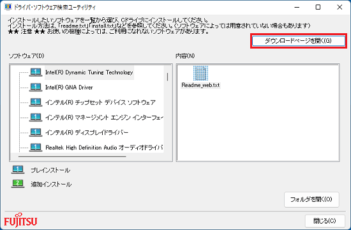Select インテル(R) ディスプレイドライバー entry
Screen dimensions: 351x230
tap(87, 132)
